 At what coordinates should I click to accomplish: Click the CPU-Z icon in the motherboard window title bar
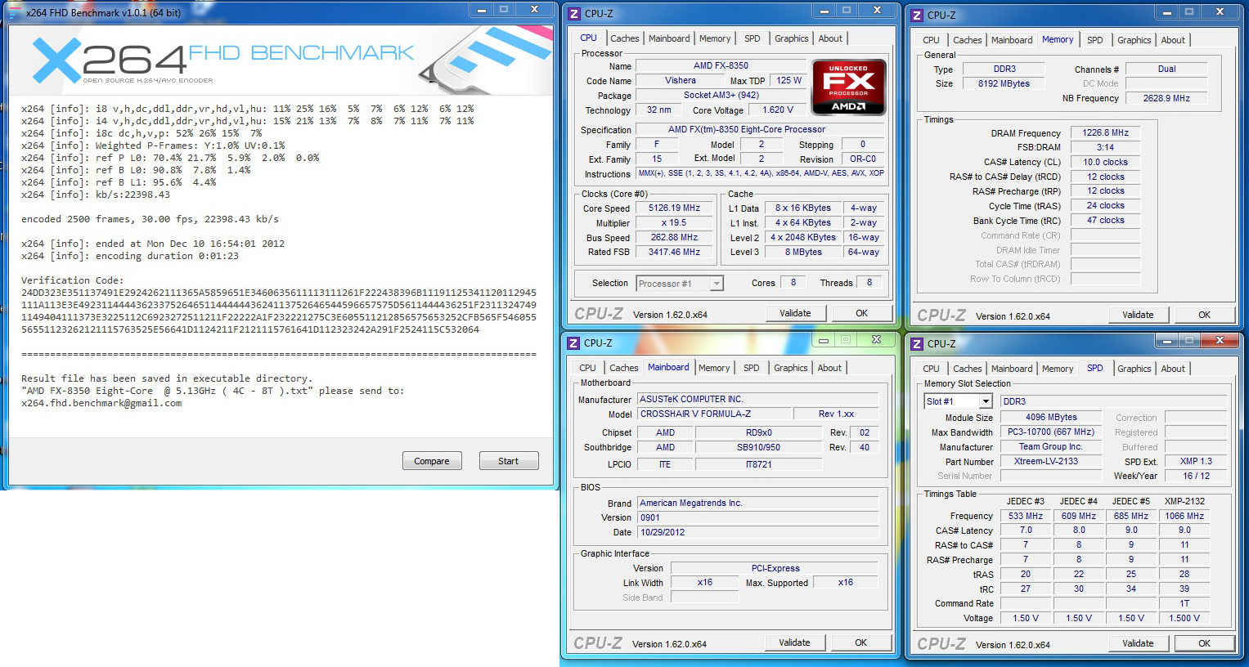[x=573, y=343]
